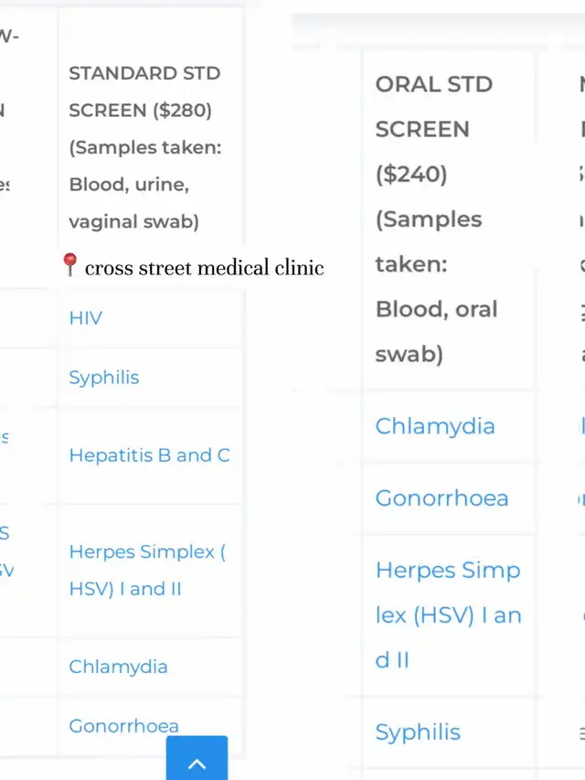
Task: Select the Hepatitis B and C link
Action: [x=150, y=455]
